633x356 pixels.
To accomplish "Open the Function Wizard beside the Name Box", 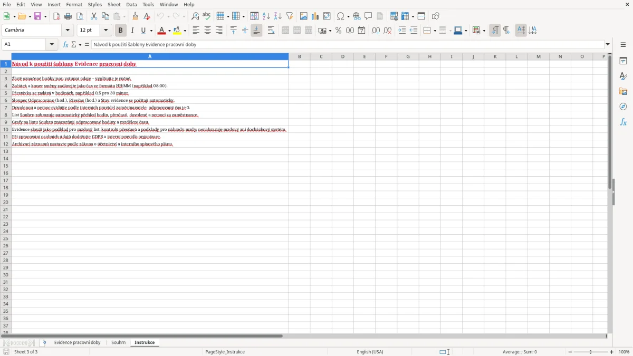I will (66, 44).
